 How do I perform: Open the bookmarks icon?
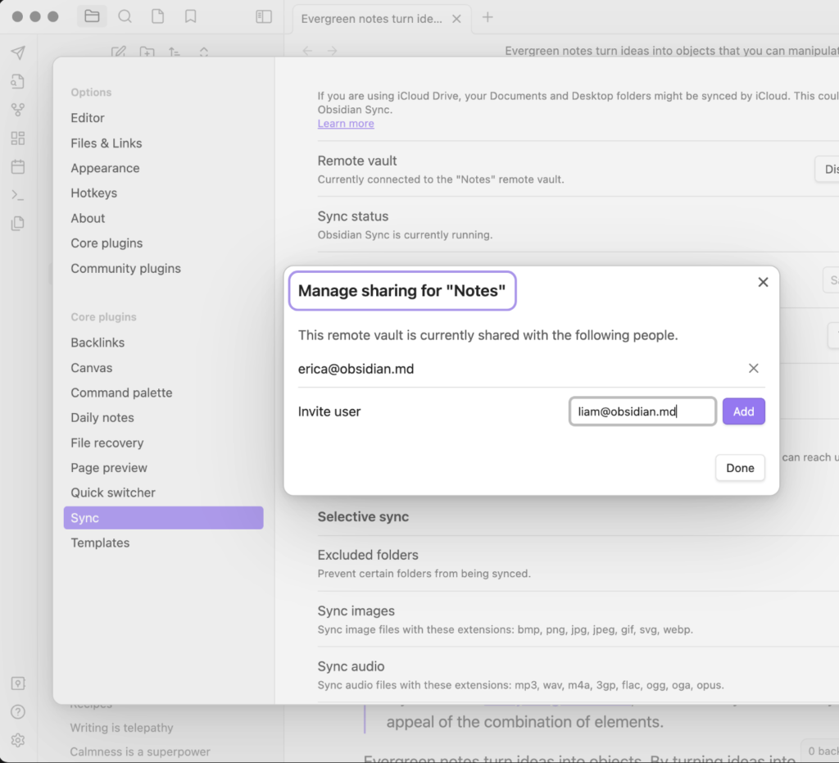tap(190, 16)
